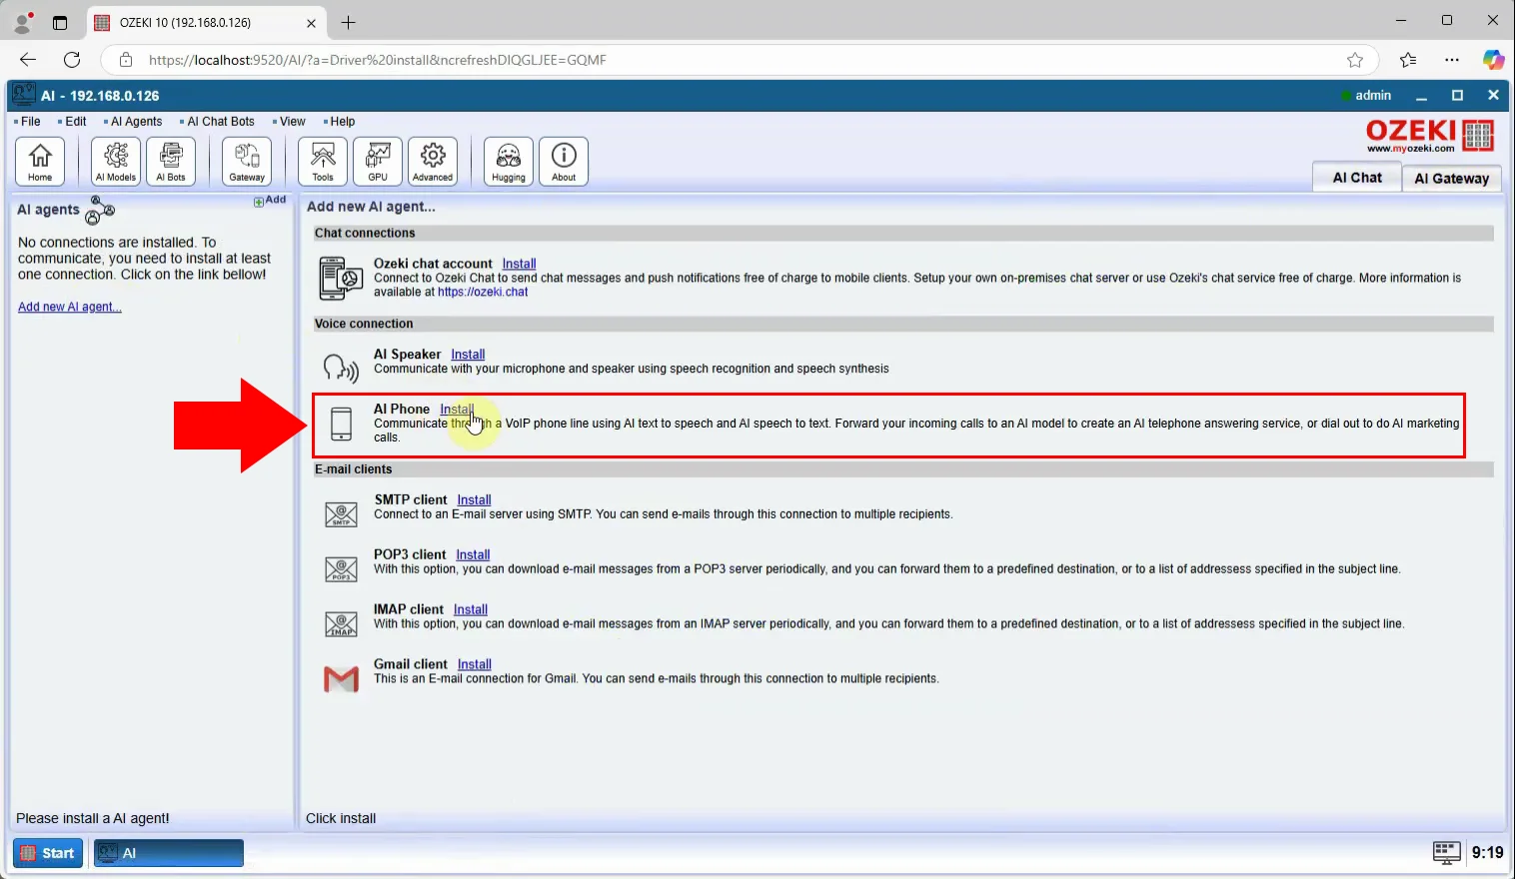Close the OZEKI 10 browser tab
Image resolution: width=1515 pixels, height=879 pixels.
point(311,22)
